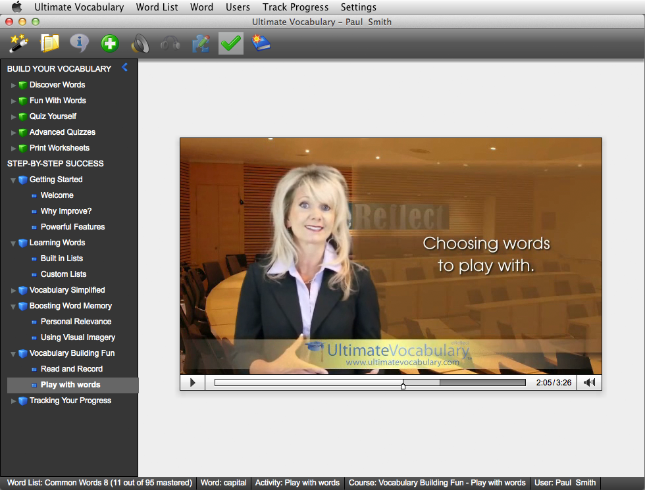The image size is (645, 490).
Task: Collapse the sidebar with blue arrow
Action: pyautogui.click(x=124, y=68)
